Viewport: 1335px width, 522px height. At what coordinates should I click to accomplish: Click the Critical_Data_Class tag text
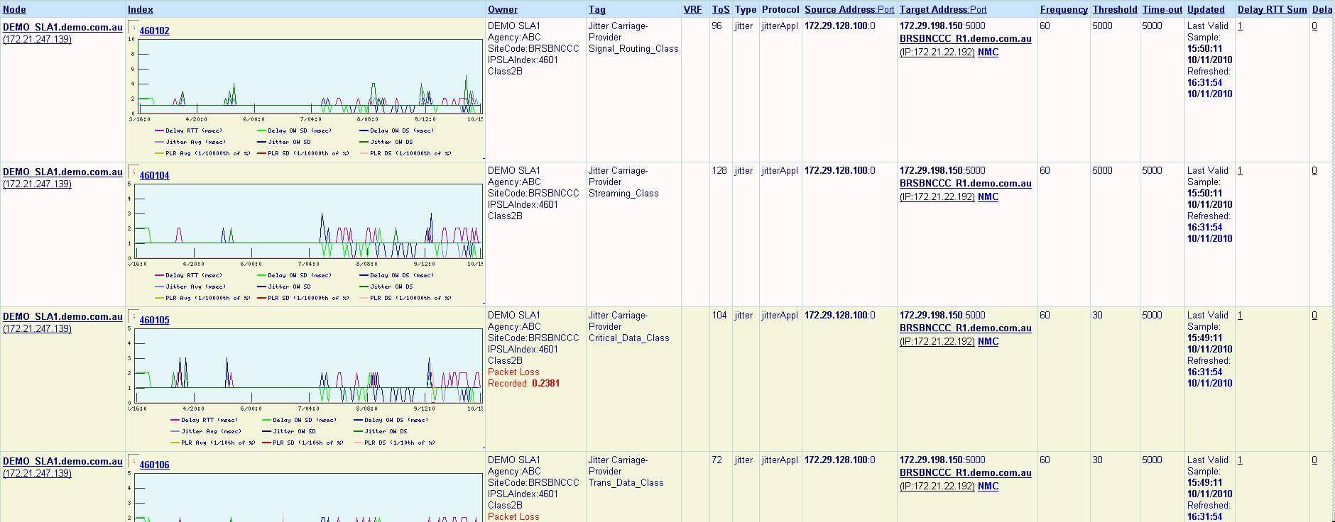point(628,338)
